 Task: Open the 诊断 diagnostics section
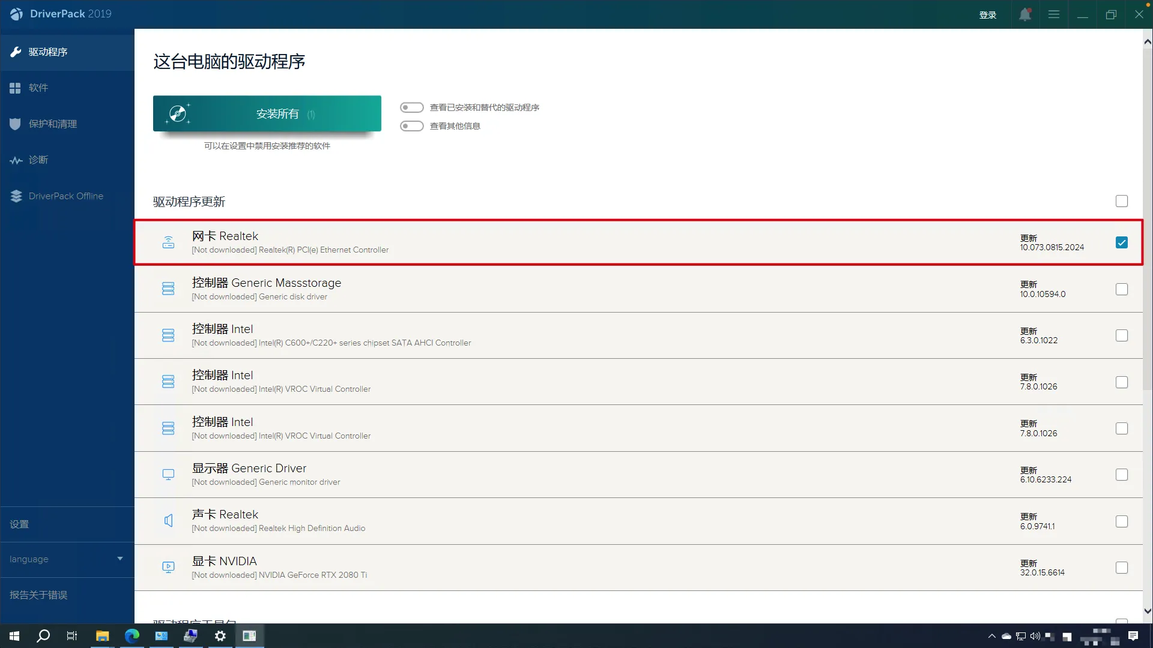pyautogui.click(x=38, y=160)
